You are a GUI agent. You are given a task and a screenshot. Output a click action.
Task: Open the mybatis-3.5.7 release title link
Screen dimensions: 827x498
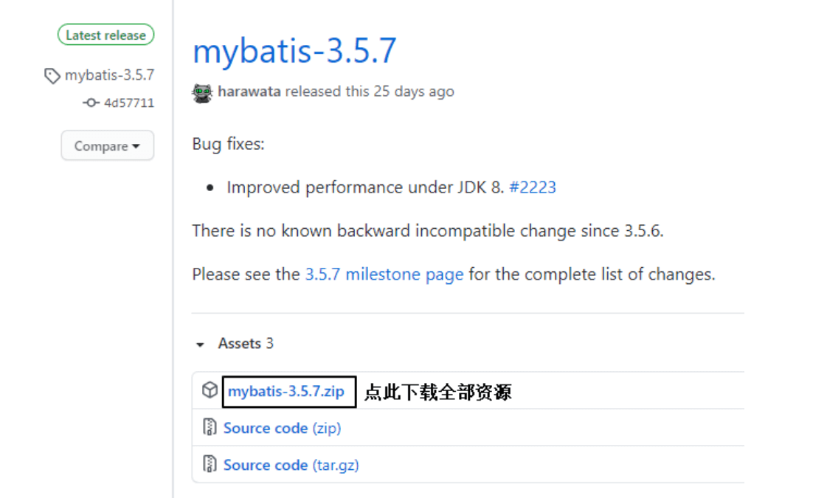click(294, 51)
